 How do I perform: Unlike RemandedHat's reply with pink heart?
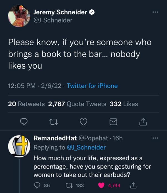[x=101, y=186]
